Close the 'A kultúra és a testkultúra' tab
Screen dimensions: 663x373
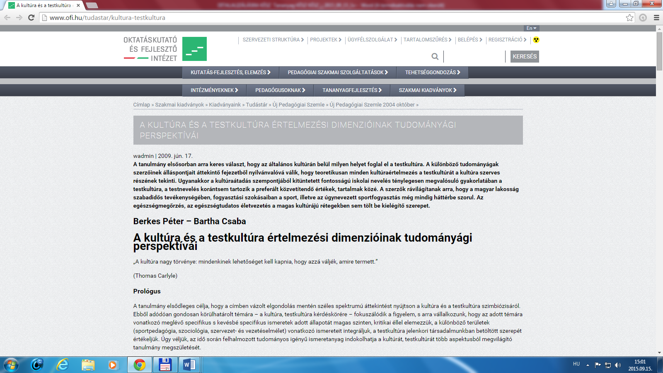pyautogui.click(x=78, y=5)
